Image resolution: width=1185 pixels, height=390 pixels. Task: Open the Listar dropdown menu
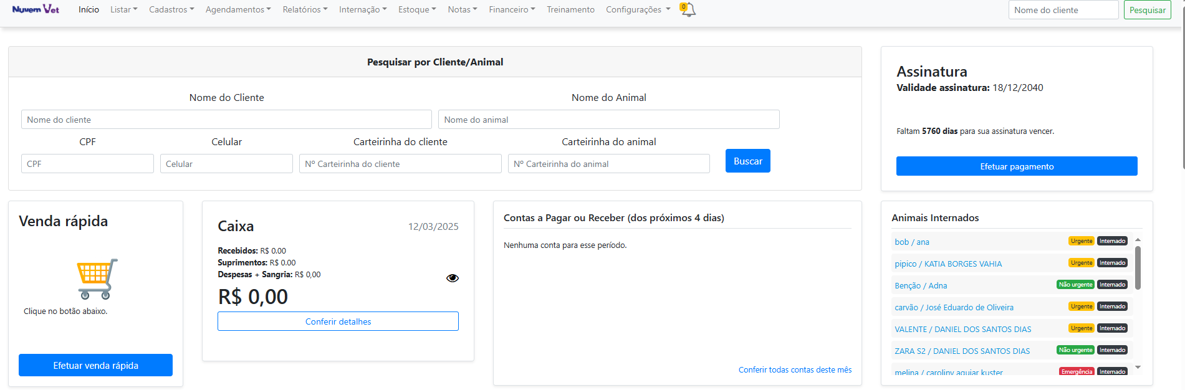(x=123, y=9)
